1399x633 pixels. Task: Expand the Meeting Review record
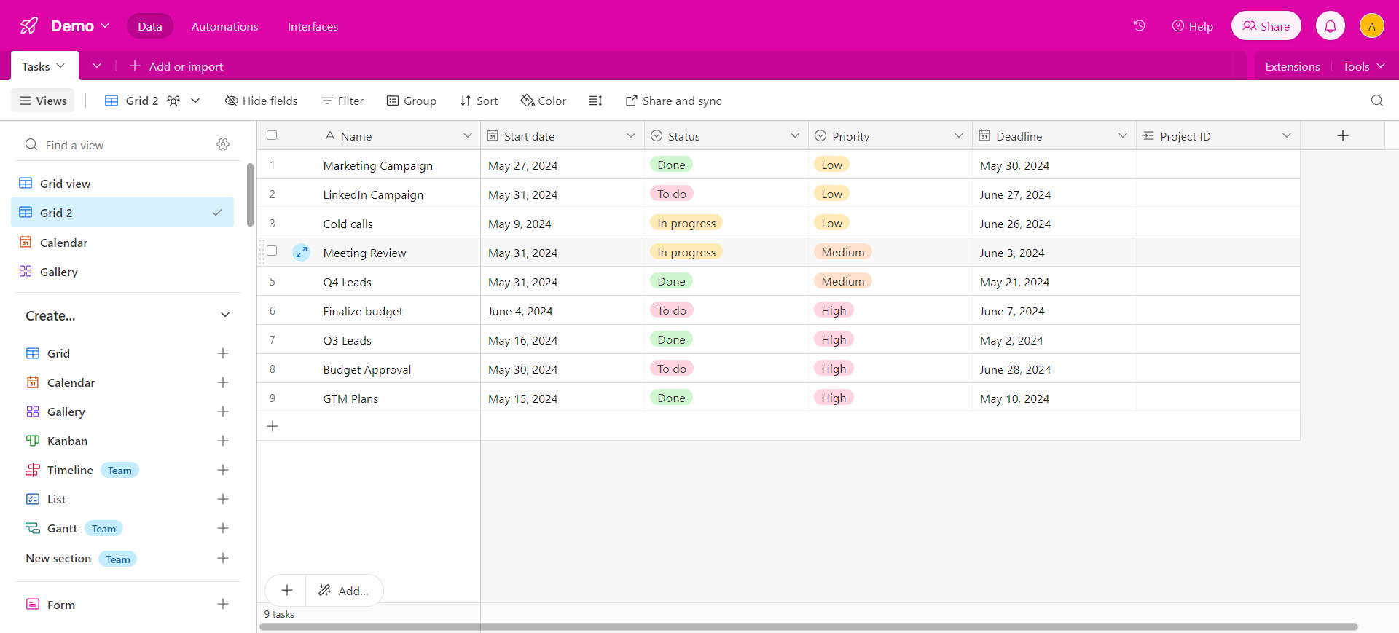coord(301,252)
